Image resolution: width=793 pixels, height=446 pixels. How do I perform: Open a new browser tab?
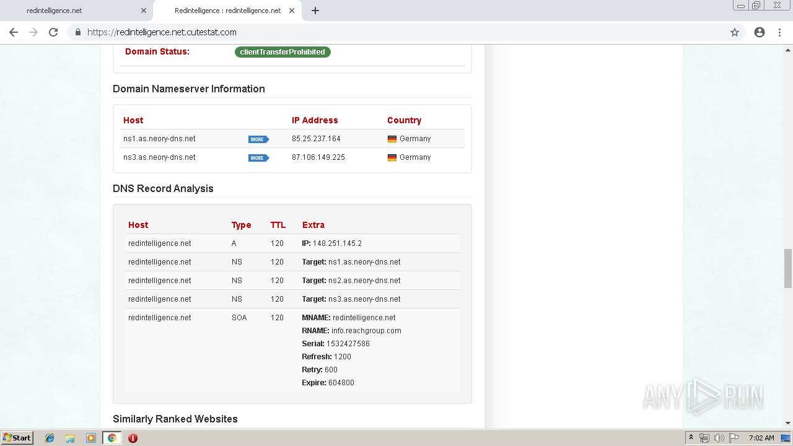click(315, 11)
